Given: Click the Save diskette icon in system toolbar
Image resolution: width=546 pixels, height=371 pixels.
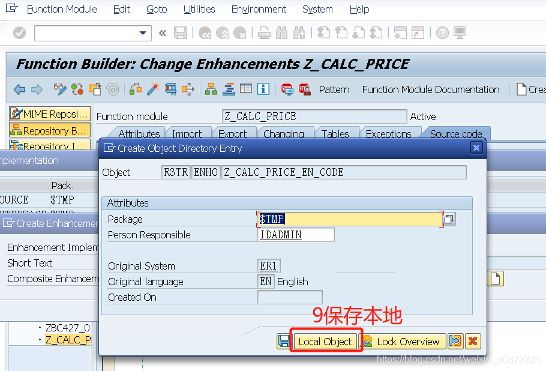Looking at the screenshot, I should click(181, 33).
